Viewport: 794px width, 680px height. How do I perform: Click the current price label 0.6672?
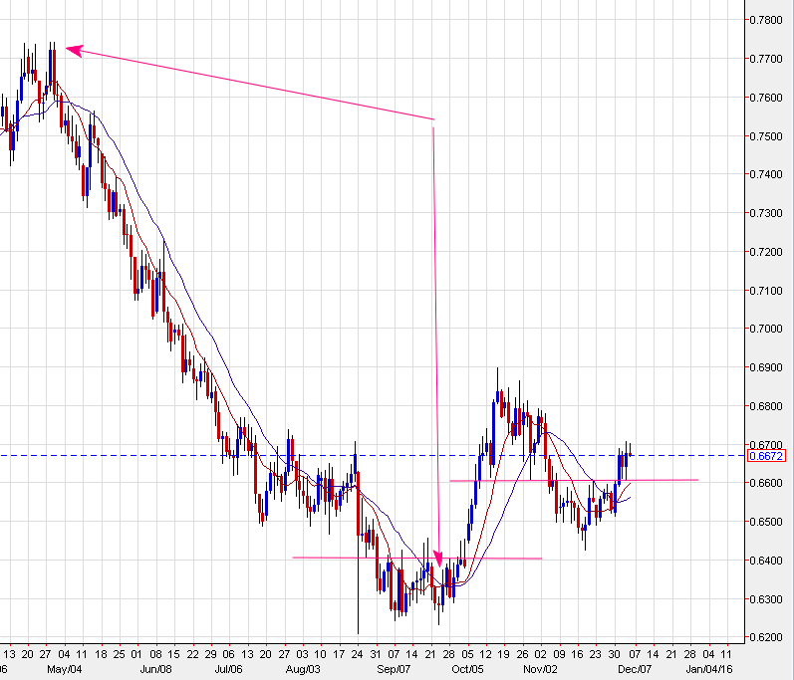click(766, 456)
